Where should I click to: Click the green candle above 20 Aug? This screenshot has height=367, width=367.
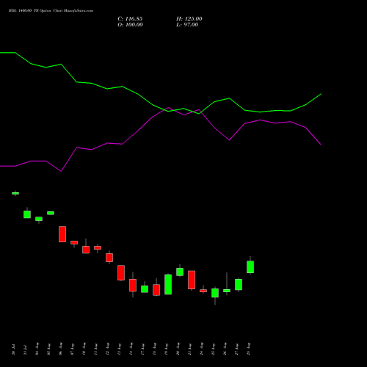click(180, 272)
